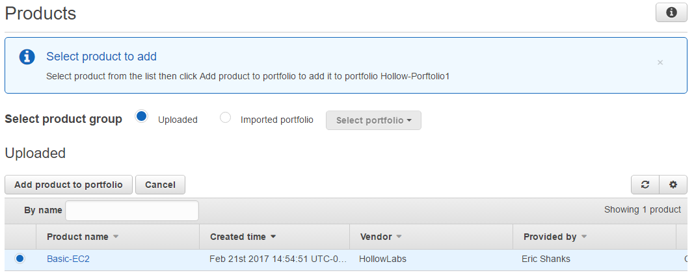Open table settings gear
Screen dimensions: 694x275
(673, 185)
